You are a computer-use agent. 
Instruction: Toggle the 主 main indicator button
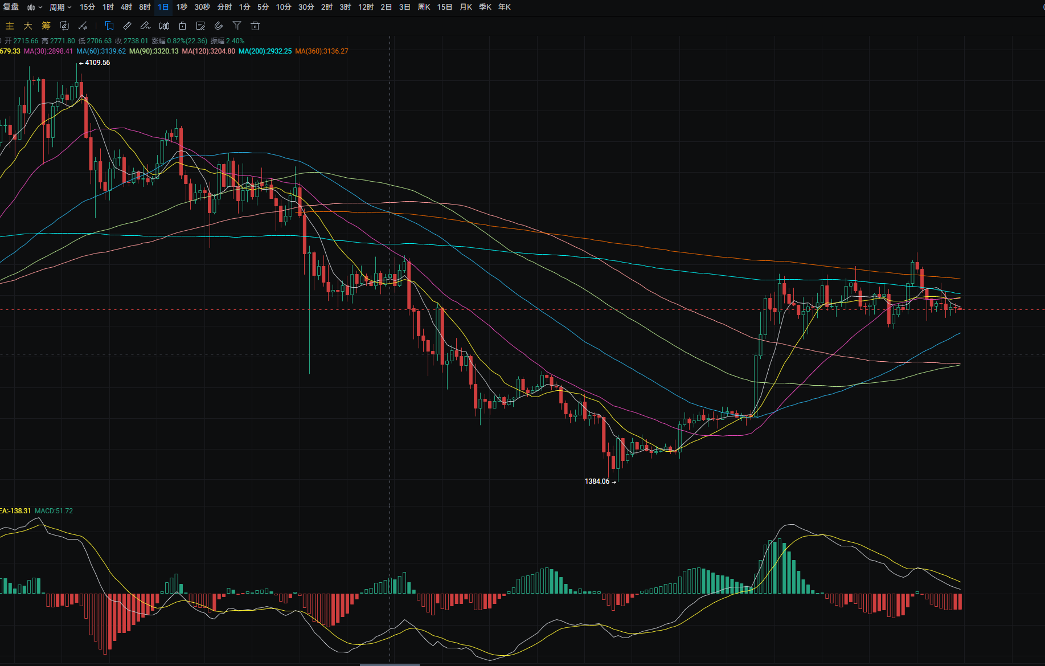[10, 26]
